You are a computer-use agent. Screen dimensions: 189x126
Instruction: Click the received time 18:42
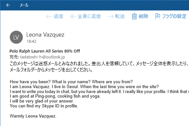31,41
